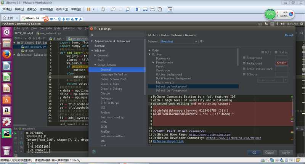Click the system settings gear in Ubuntu top bar
Screen dimensions: 305x164
coord(302,24)
